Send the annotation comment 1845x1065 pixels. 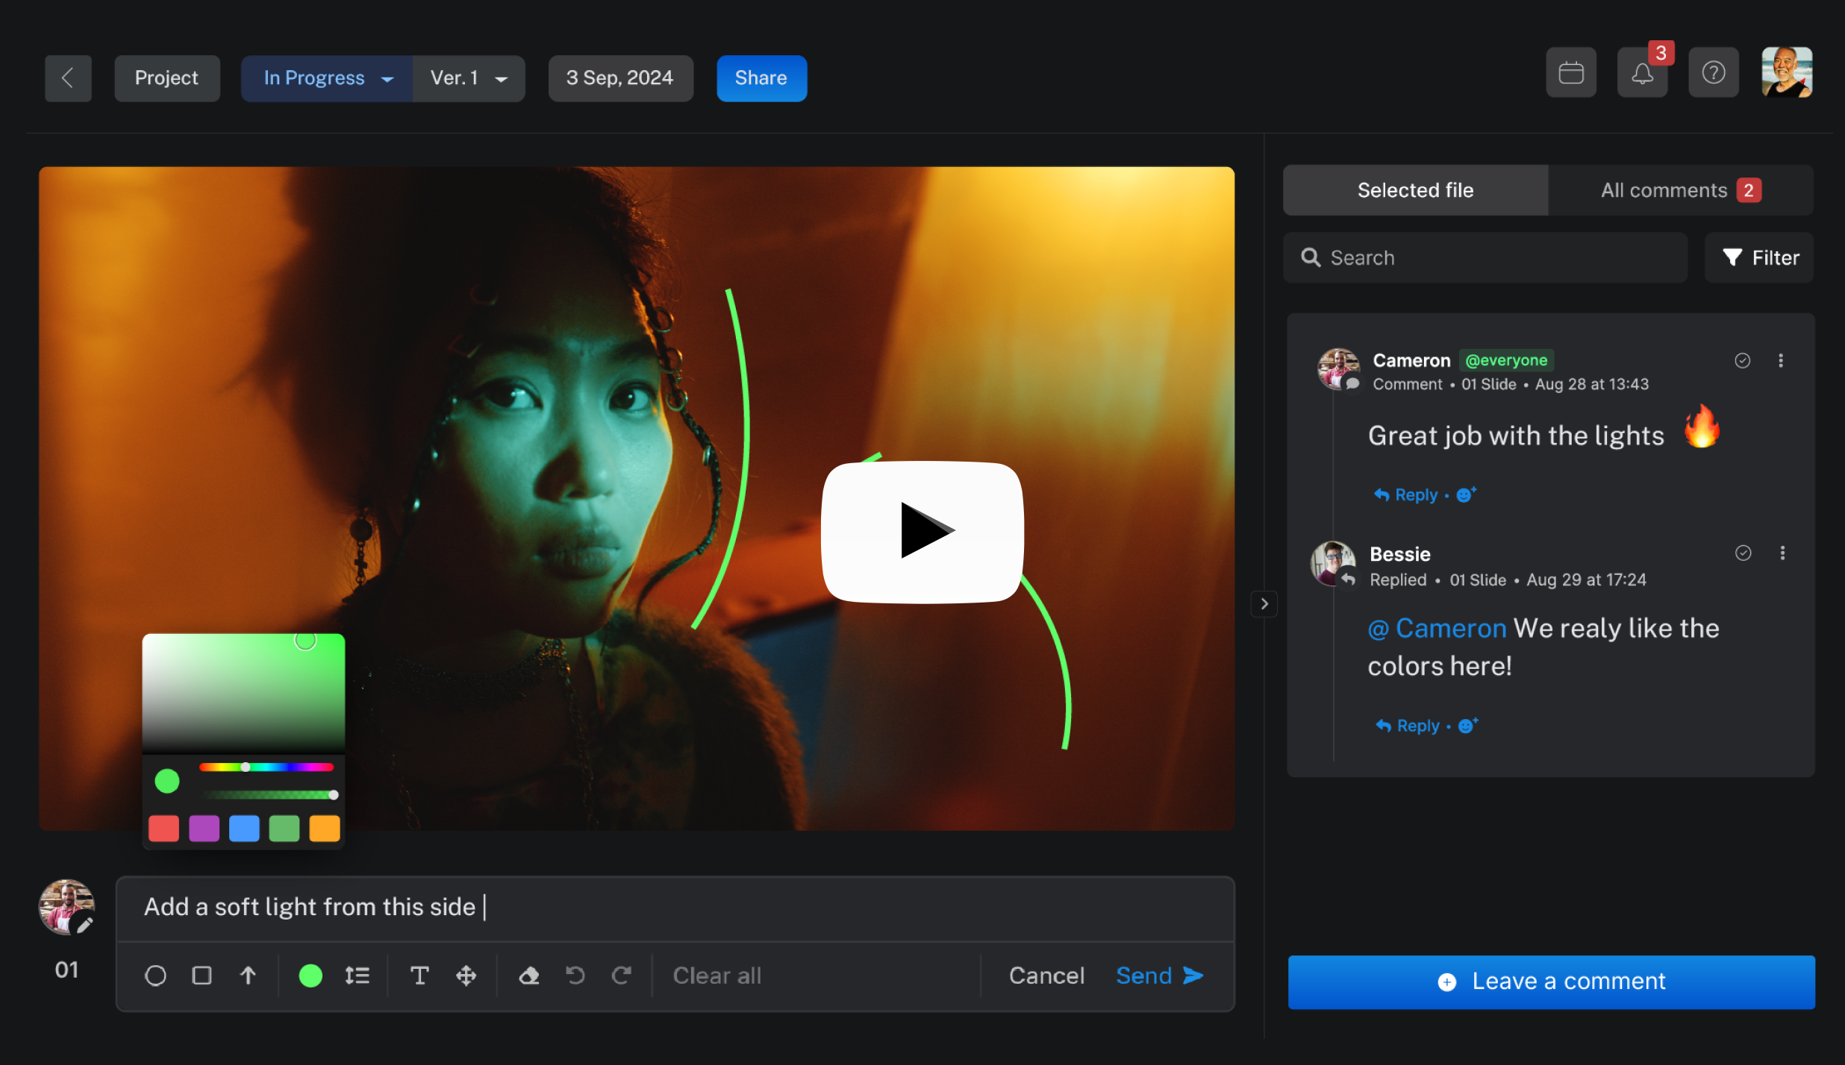tap(1159, 976)
